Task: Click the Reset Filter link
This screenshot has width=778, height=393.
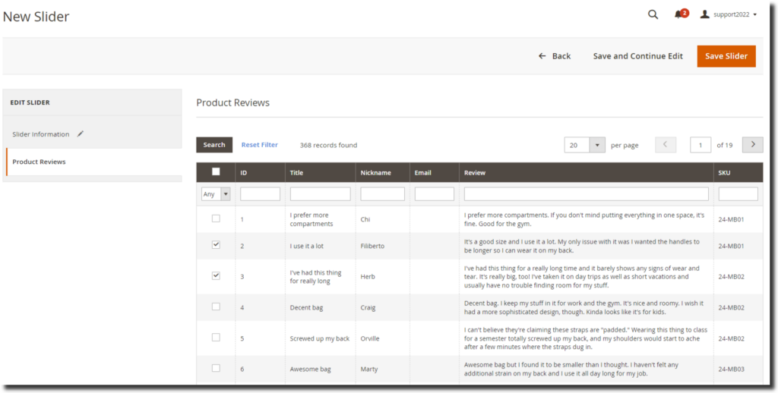Action: tap(260, 145)
